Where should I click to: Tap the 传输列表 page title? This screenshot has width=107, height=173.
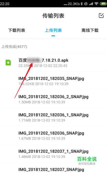tap(53, 16)
